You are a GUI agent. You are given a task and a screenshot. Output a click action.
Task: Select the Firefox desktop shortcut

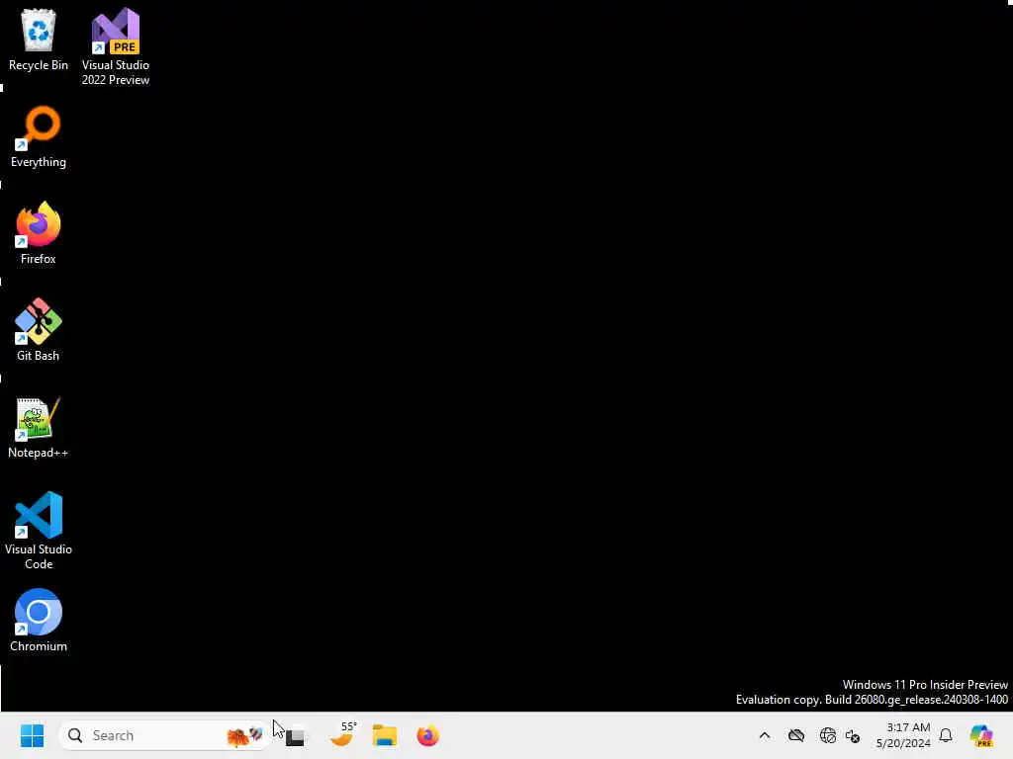(x=39, y=233)
